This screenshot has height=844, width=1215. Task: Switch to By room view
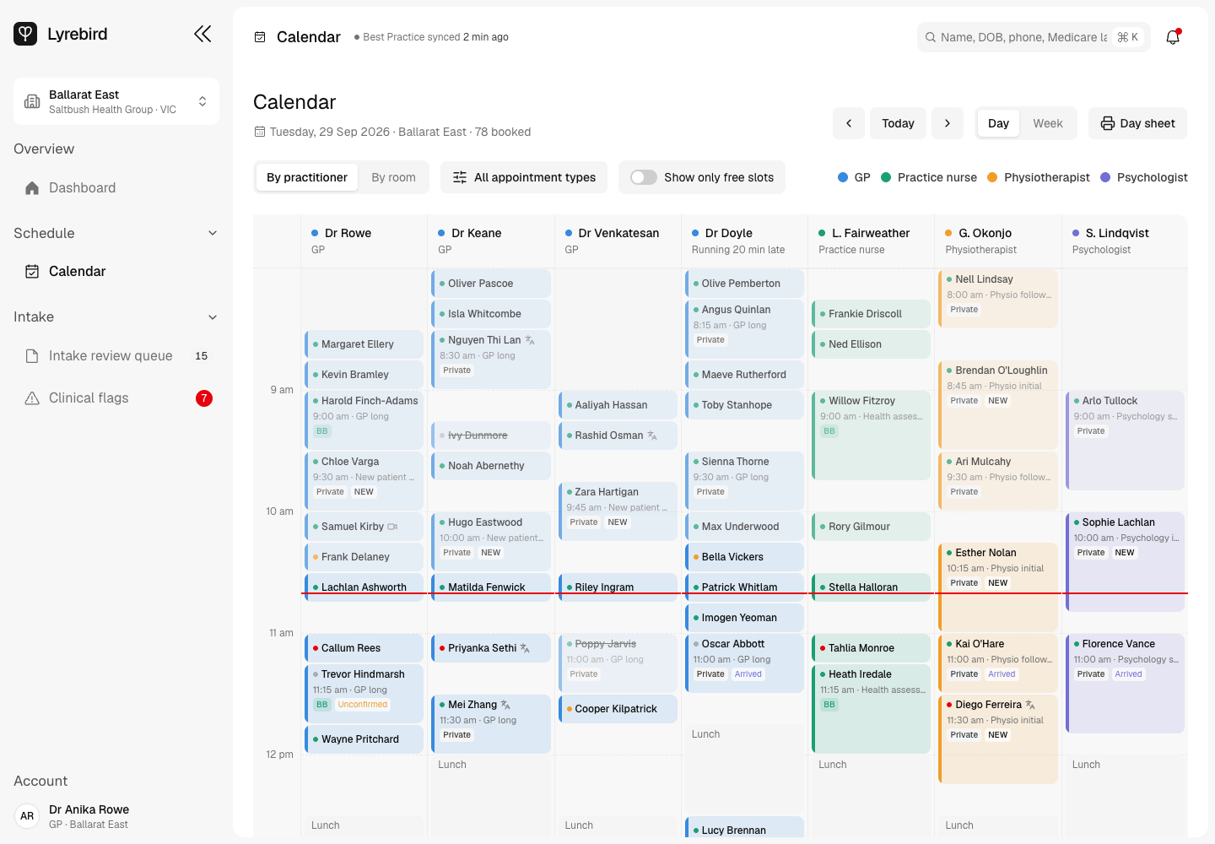(x=394, y=177)
